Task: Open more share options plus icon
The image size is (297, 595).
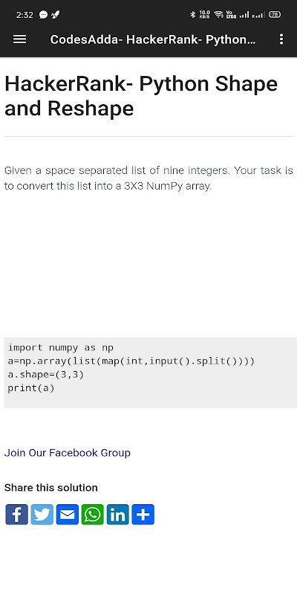Action: tap(143, 515)
